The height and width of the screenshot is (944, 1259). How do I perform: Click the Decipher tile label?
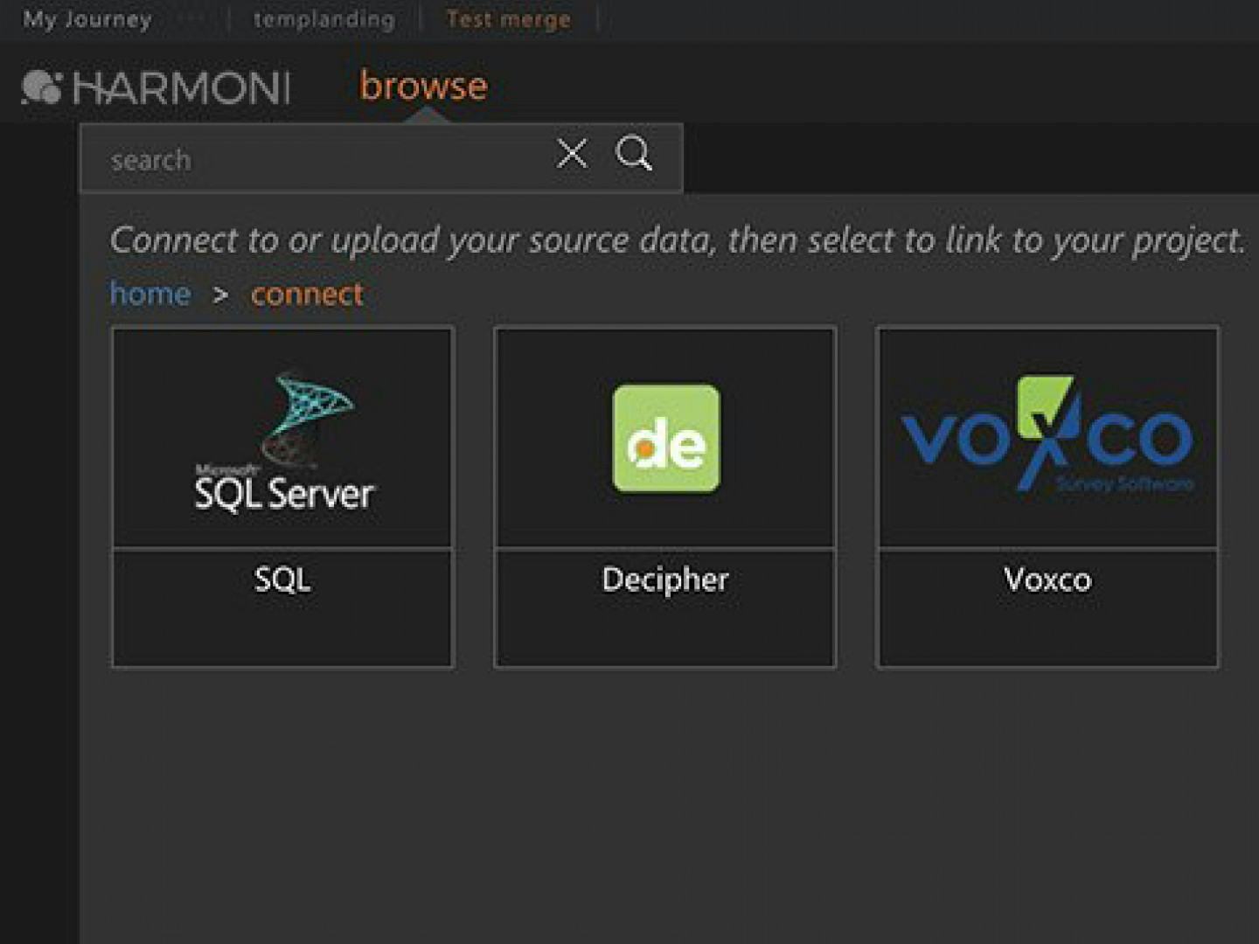pyautogui.click(x=665, y=580)
